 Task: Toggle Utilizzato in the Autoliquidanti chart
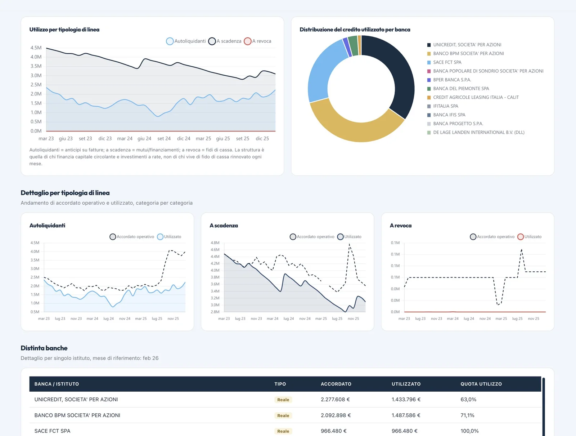pos(169,237)
